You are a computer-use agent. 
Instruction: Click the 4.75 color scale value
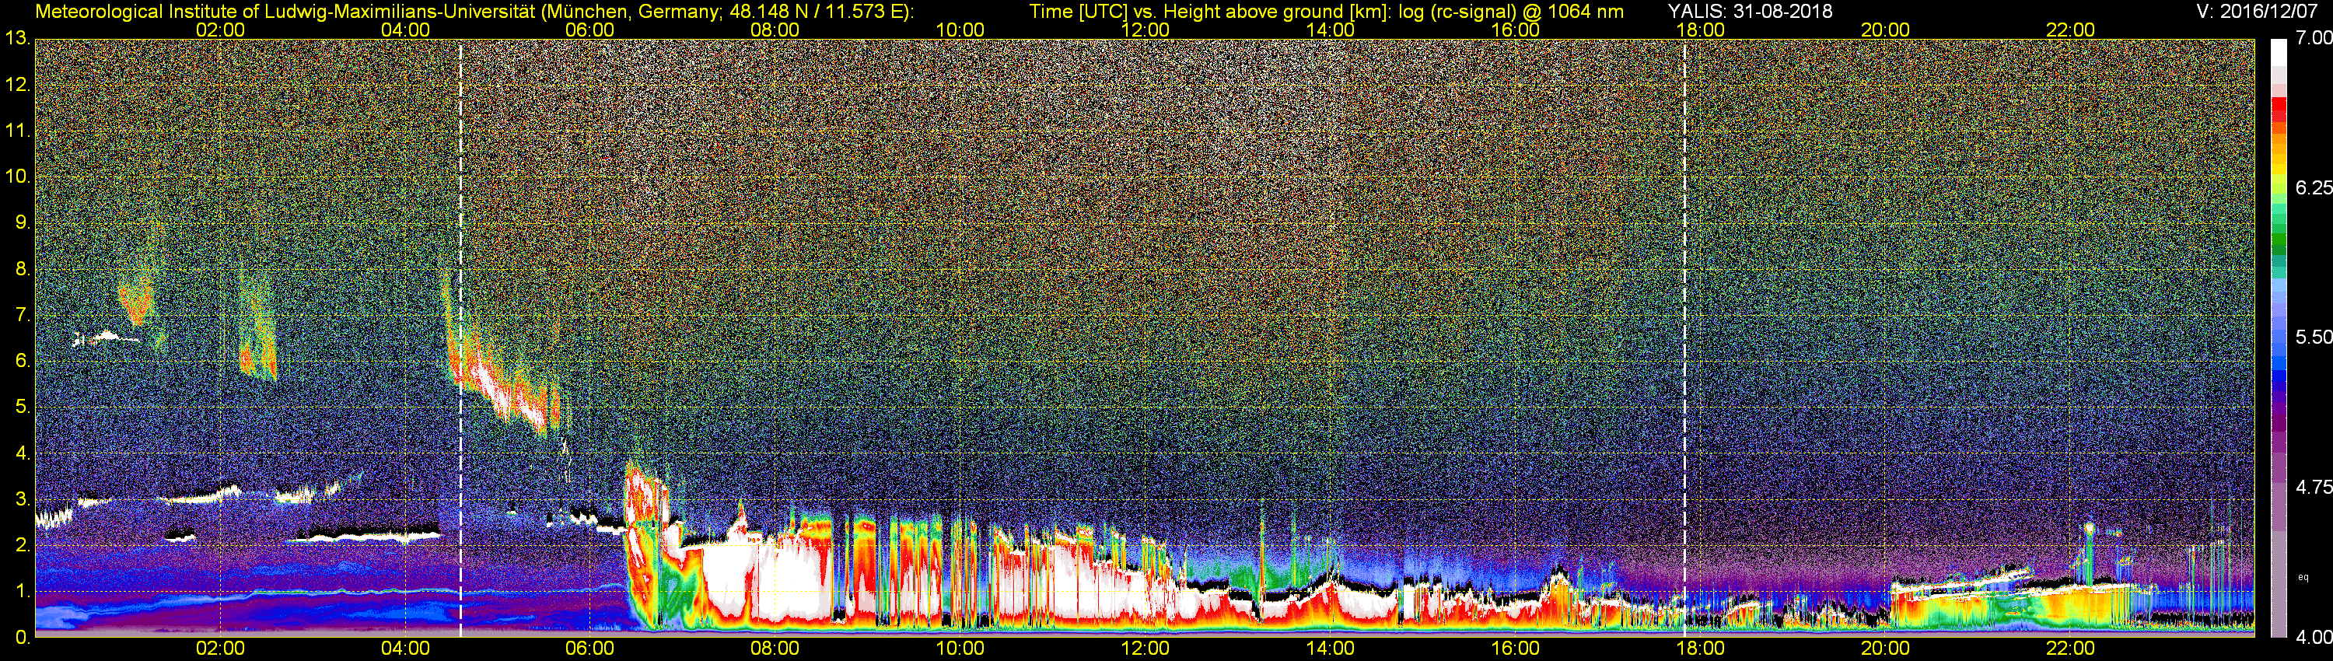point(2313,487)
